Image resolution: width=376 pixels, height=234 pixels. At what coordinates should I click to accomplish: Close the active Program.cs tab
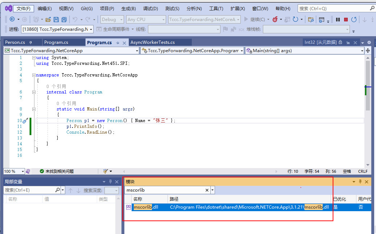click(x=124, y=43)
